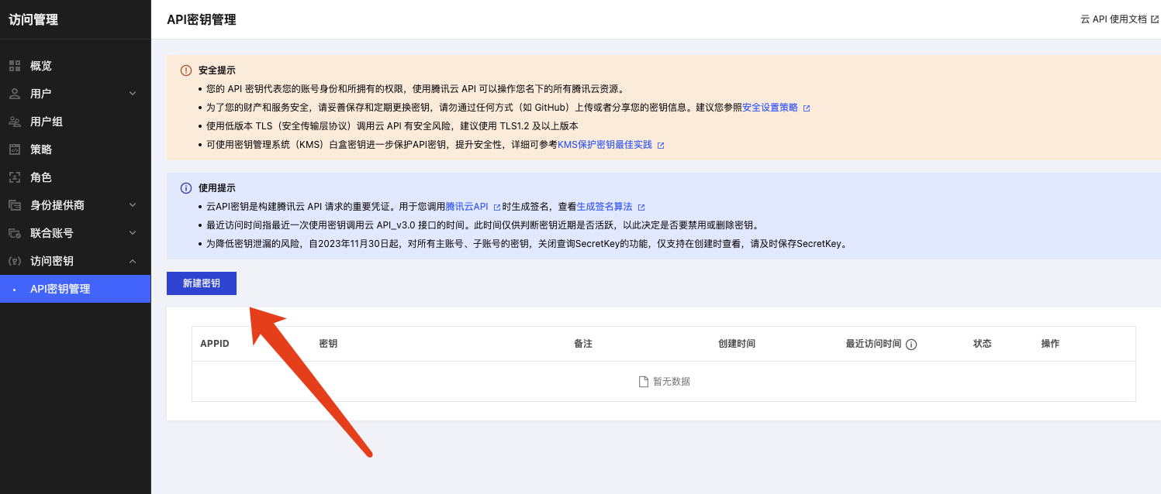This screenshot has height=494, width=1161.
Task: Collapse the 访问密钥 submenu chevron
Action: click(132, 261)
